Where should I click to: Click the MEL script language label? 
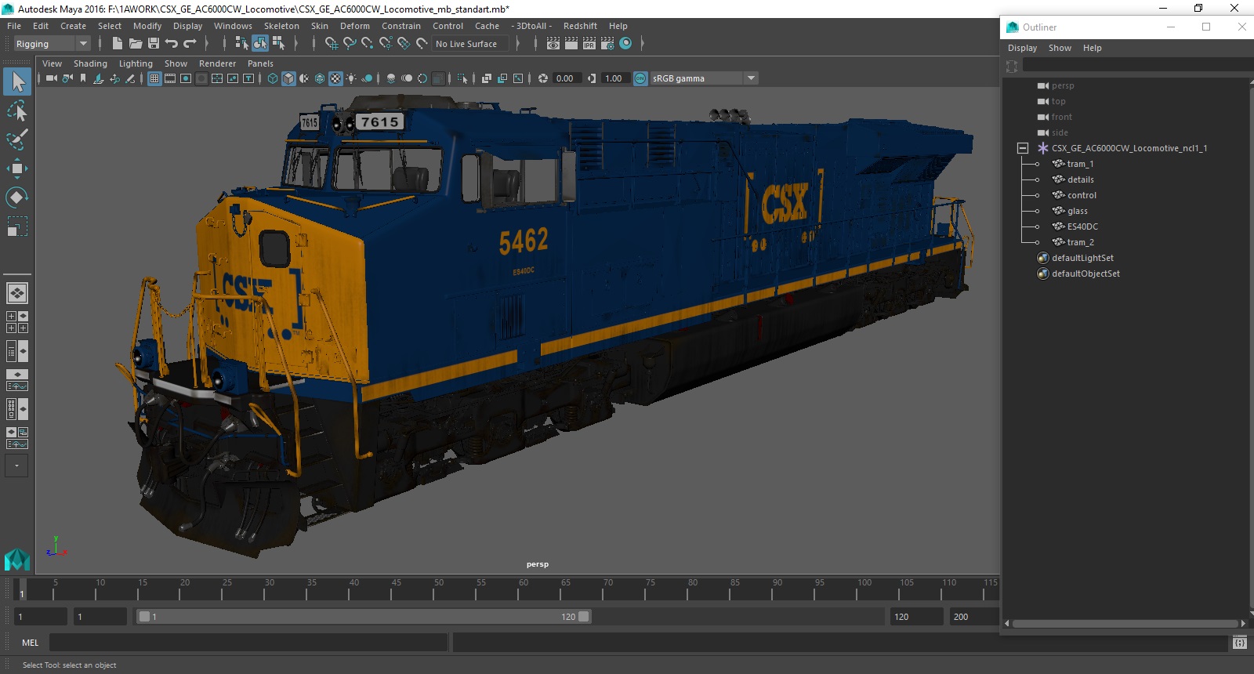pos(30,643)
